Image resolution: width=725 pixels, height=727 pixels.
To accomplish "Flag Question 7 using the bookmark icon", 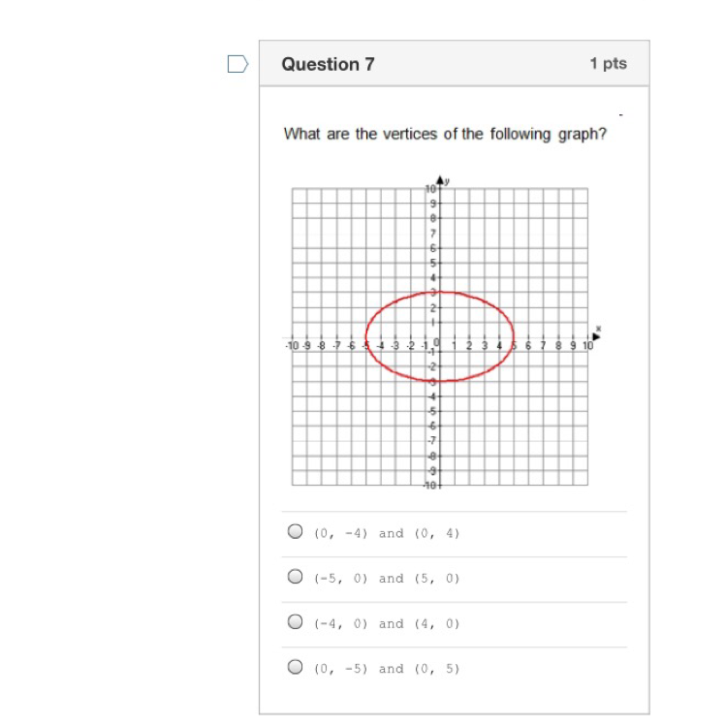I will tap(237, 64).
